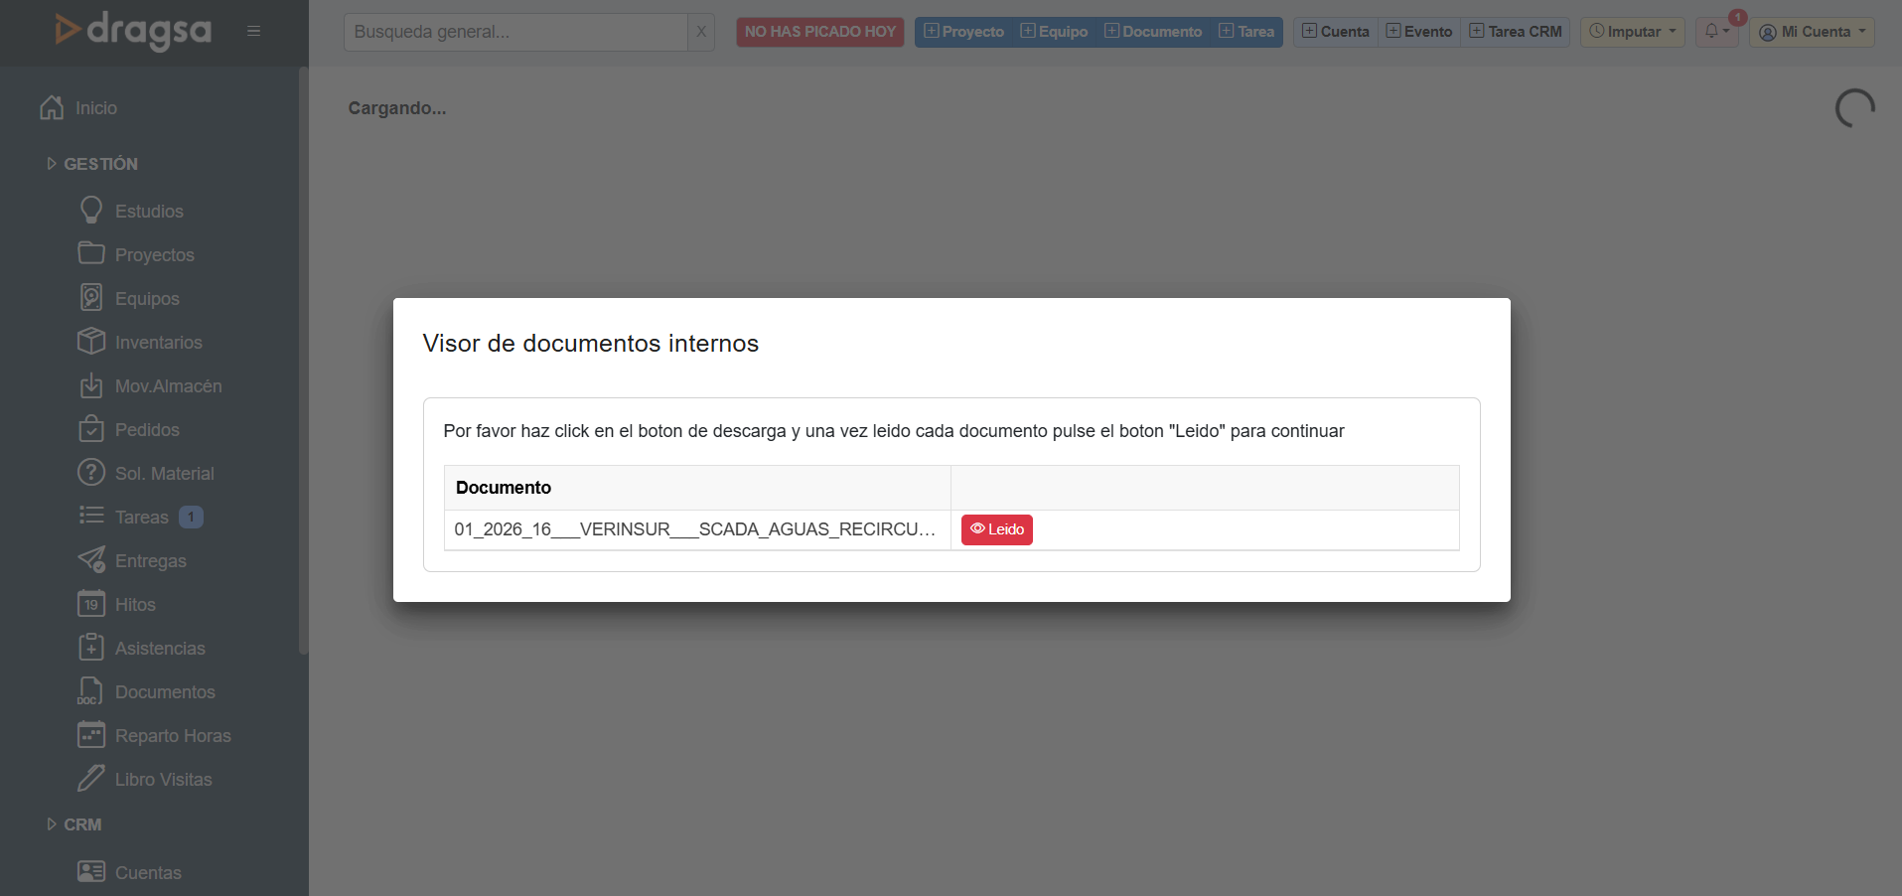Click the NO HAS PICADO HOY button
Screen dimensions: 1902x896
click(x=819, y=32)
